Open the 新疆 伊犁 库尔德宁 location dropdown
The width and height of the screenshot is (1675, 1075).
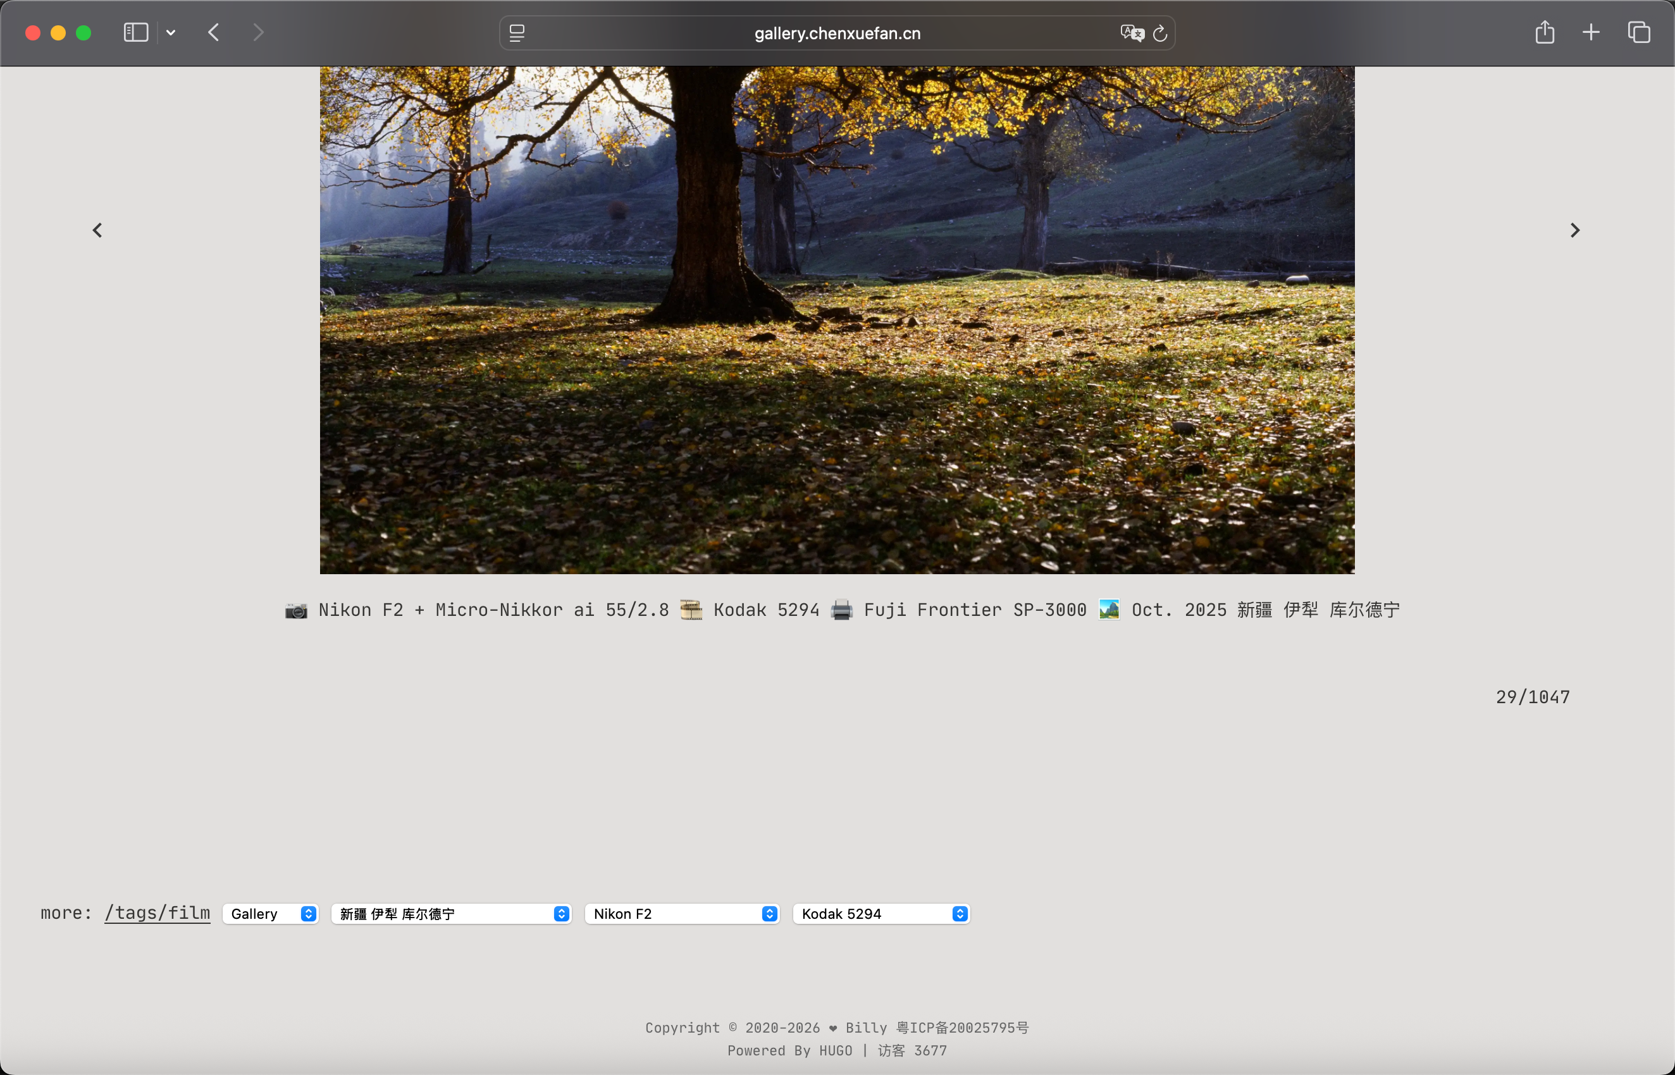pos(452,914)
